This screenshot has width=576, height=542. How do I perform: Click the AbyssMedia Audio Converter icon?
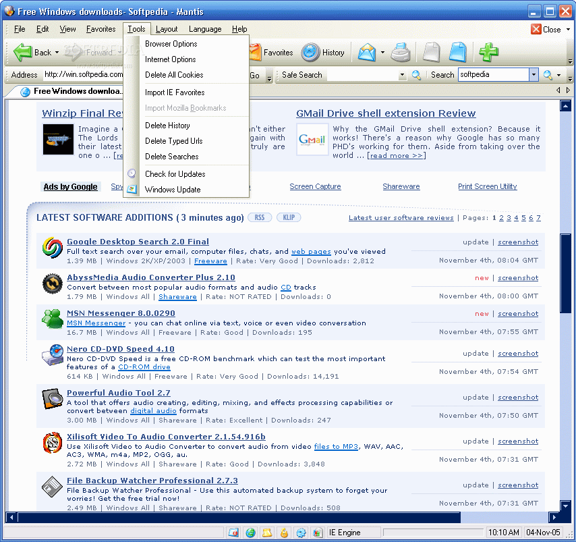(53, 283)
